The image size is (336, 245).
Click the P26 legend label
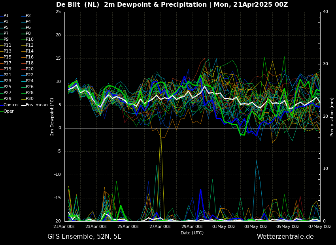point(28,87)
